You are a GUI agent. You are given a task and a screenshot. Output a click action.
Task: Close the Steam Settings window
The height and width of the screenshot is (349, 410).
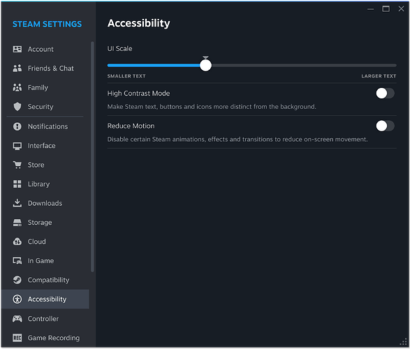point(401,9)
